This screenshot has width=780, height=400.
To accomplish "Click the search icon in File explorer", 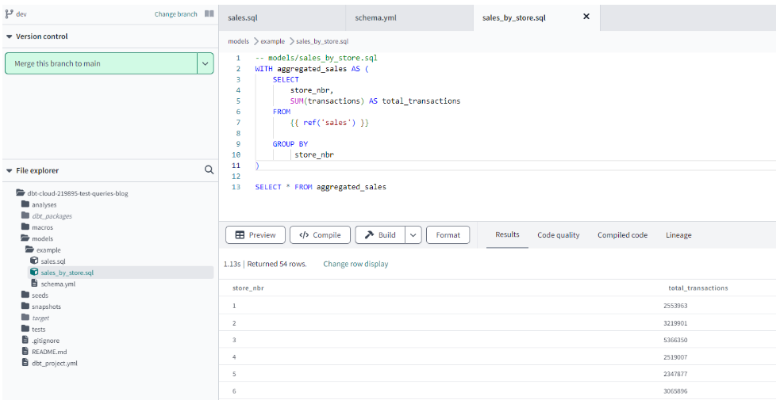I will pos(209,170).
